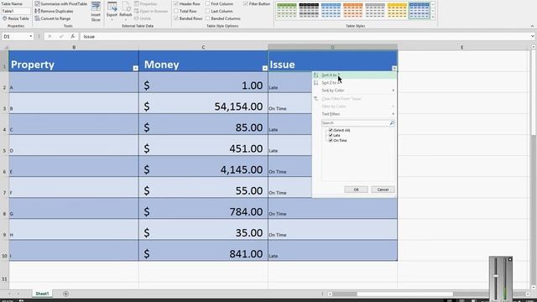Screen dimensions: 537x302
Task: Select row 5 header
Action: coord(4,145)
